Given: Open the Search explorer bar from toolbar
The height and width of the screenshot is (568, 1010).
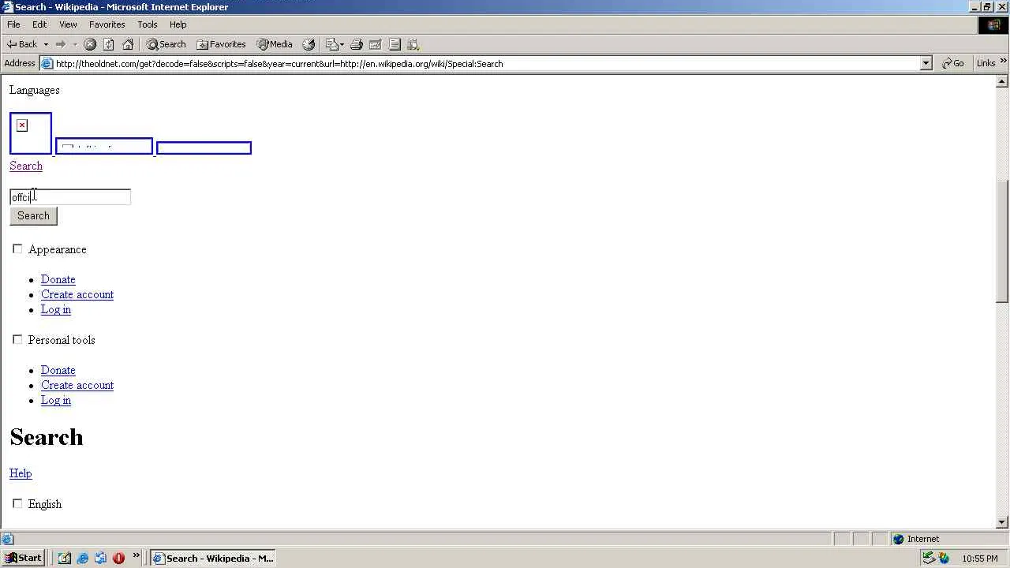Looking at the screenshot, I should tap(166, 44).
